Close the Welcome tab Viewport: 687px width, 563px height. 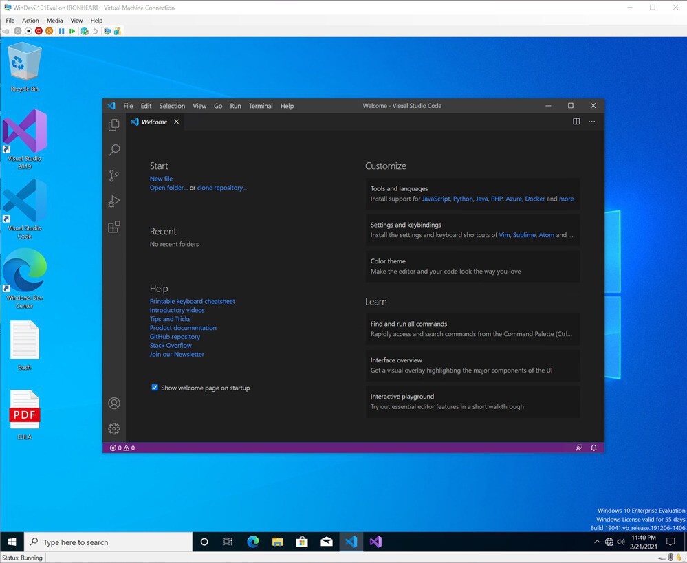point(176,122)
